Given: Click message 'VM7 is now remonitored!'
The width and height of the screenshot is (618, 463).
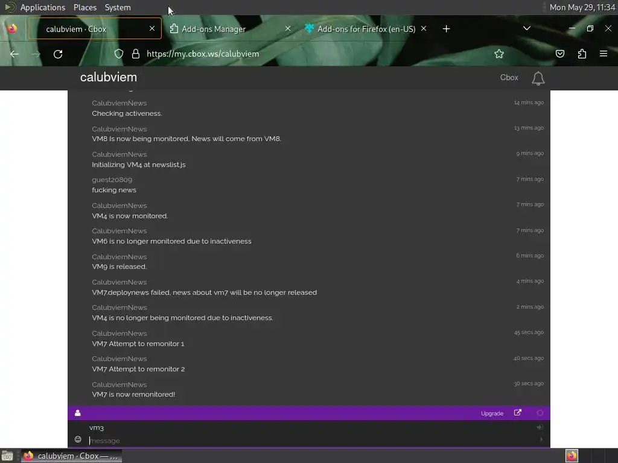Looking at the screenshot, I should click(x=133, y=394).
